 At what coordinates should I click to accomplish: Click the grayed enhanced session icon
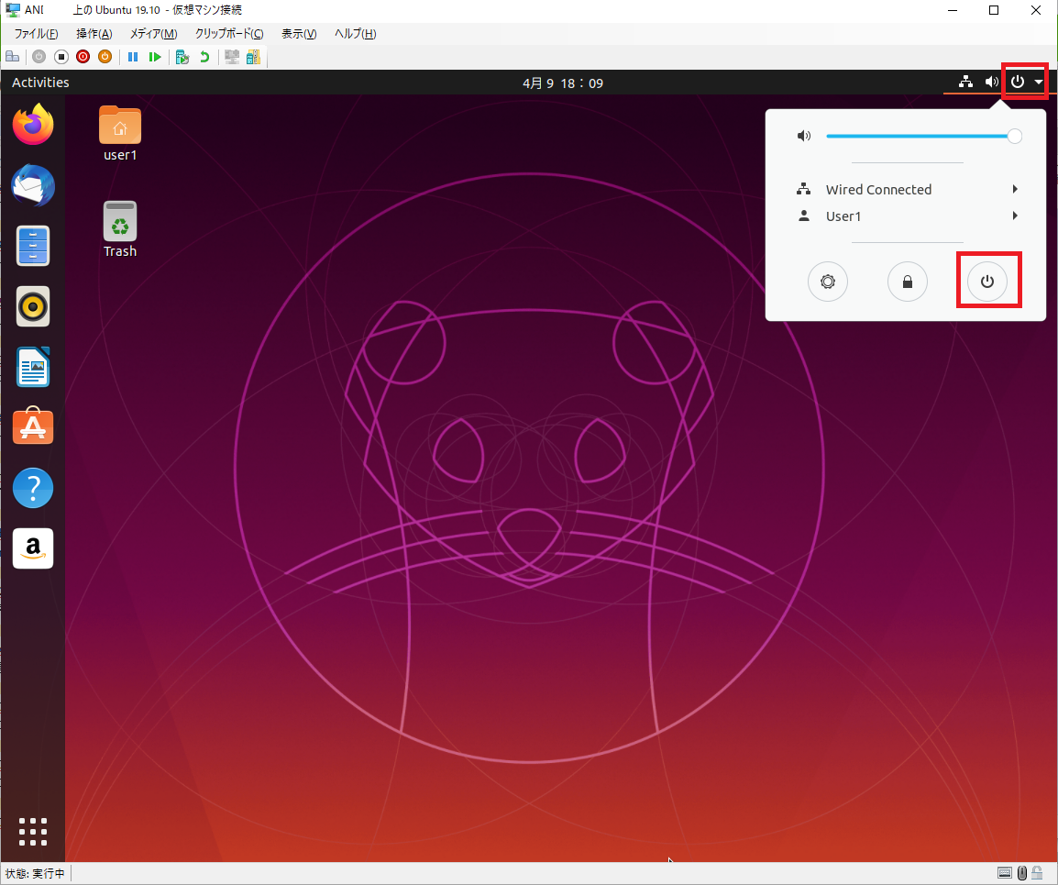point(232,57)
